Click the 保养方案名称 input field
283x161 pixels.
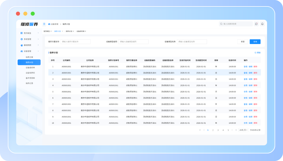[x=75, y=42]
